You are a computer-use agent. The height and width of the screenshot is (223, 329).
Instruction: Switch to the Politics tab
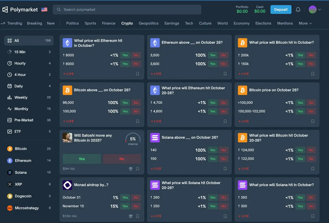pyautogui.click(x=72, y=24)
